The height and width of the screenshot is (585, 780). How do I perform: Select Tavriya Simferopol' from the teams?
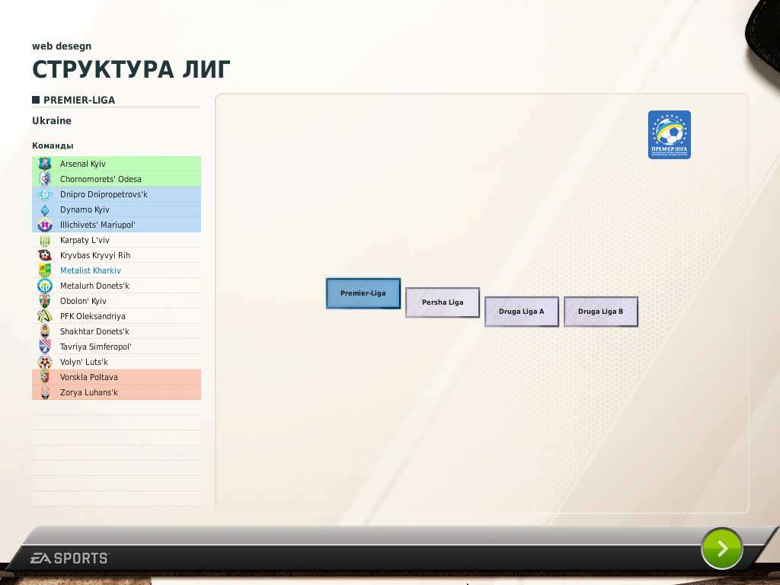click(96, 347)
